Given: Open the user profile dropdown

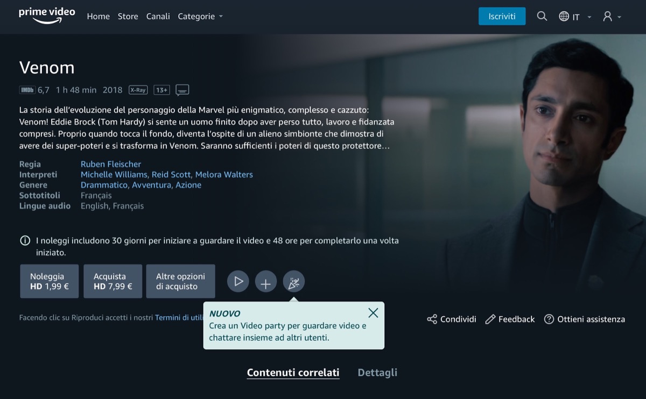Looking at the screenshot, I should [x=612, y=17].
